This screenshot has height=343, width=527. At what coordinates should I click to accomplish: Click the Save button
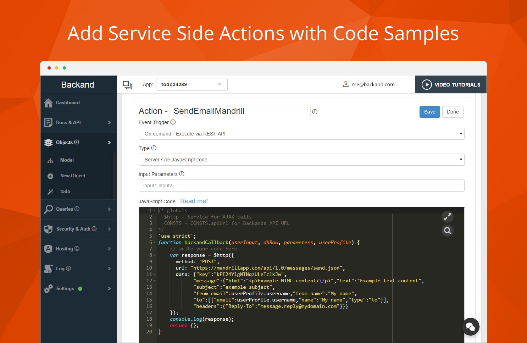[429, 112]
